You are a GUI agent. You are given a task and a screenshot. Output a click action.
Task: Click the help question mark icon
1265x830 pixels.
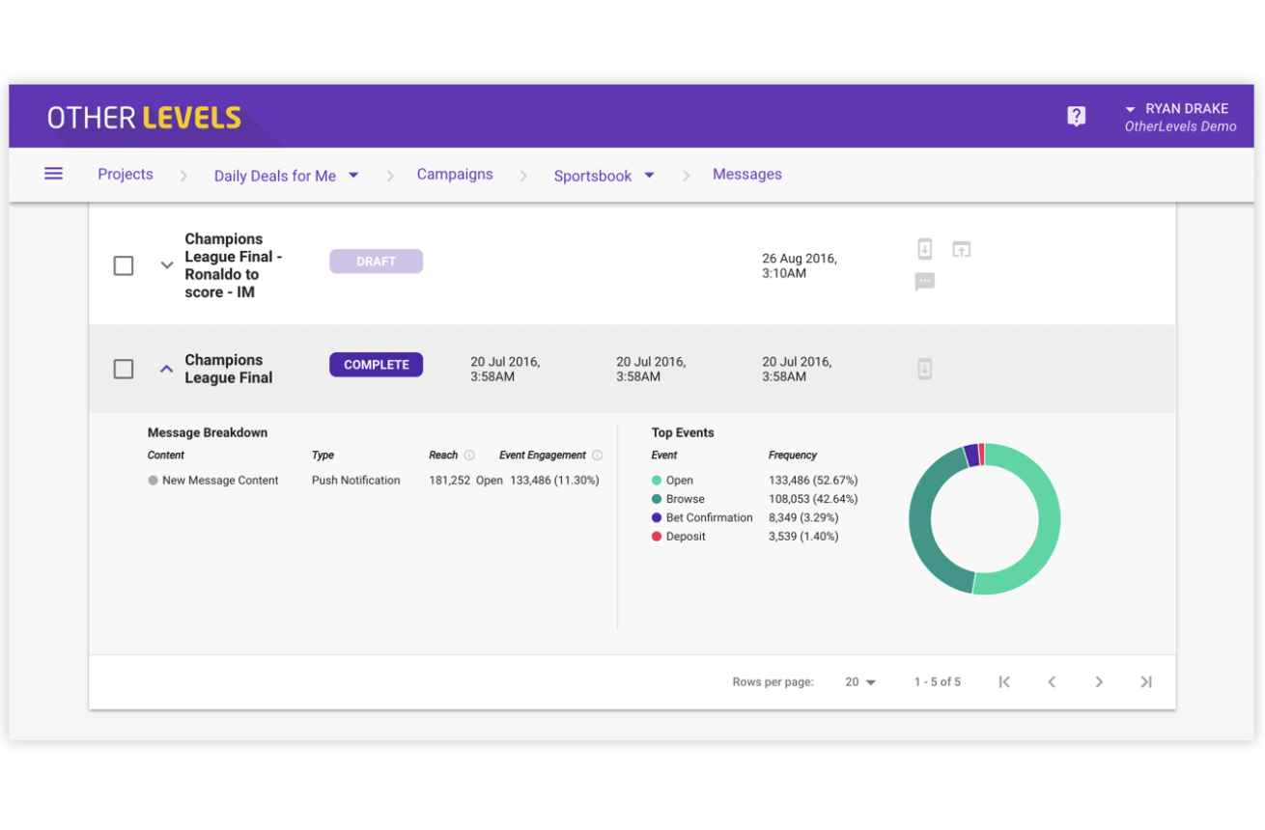[1076, 117]
